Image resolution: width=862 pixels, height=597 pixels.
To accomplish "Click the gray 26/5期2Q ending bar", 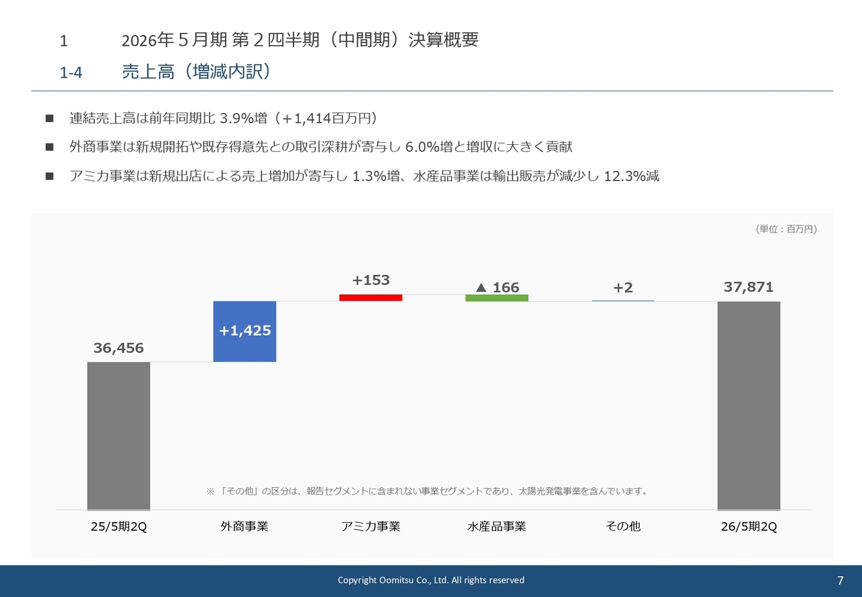I will 748,405.
